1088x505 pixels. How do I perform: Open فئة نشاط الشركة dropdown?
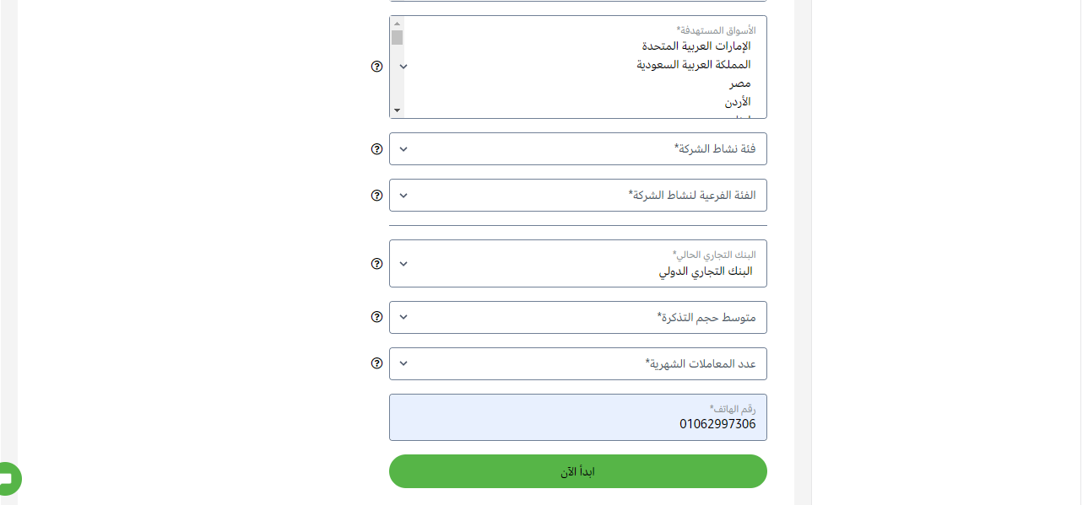tap(578, 149)
